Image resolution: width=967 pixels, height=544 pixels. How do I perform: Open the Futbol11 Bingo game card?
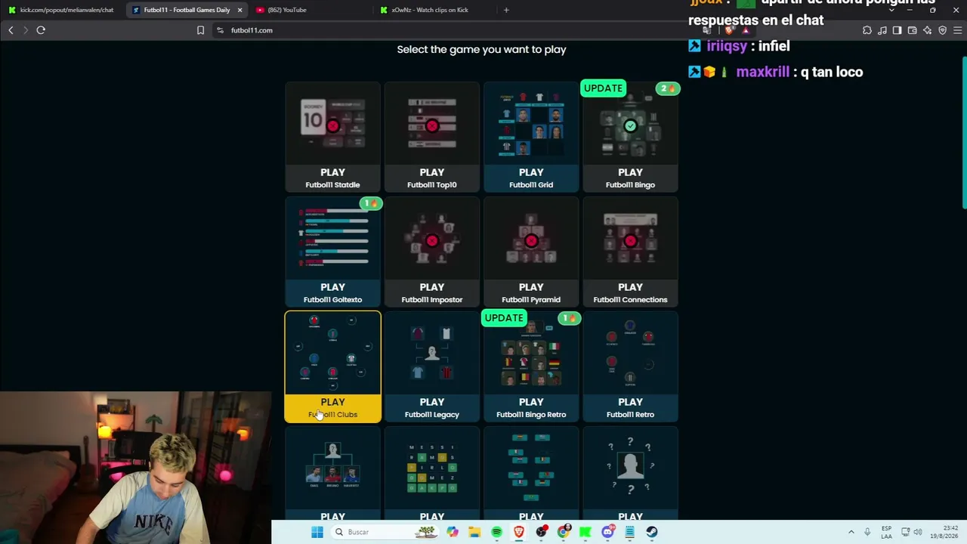pyautogui.click(x=630, y=137)
